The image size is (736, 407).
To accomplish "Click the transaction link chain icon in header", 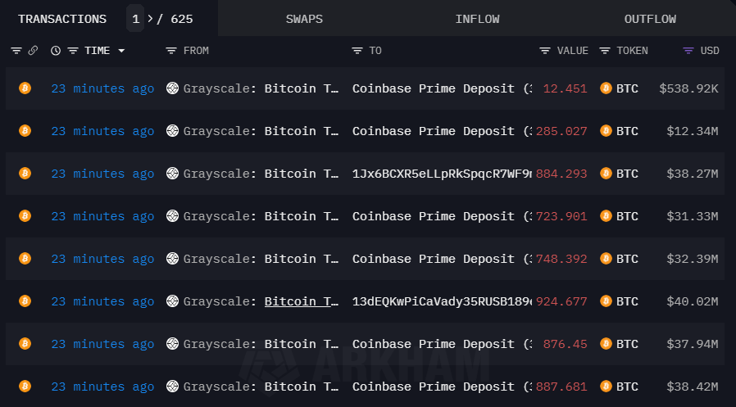I will click(x=33, y=51).
